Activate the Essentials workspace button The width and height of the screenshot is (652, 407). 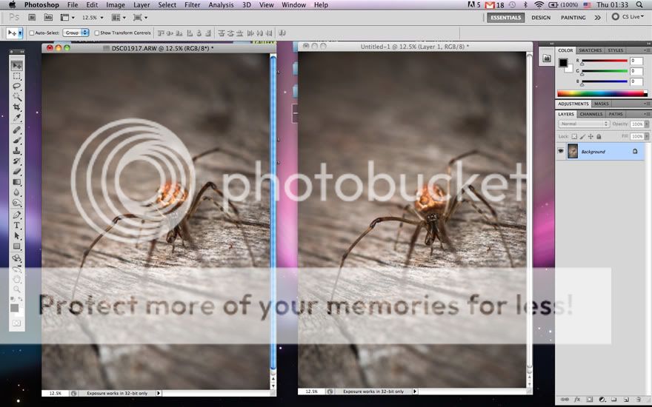505,18
